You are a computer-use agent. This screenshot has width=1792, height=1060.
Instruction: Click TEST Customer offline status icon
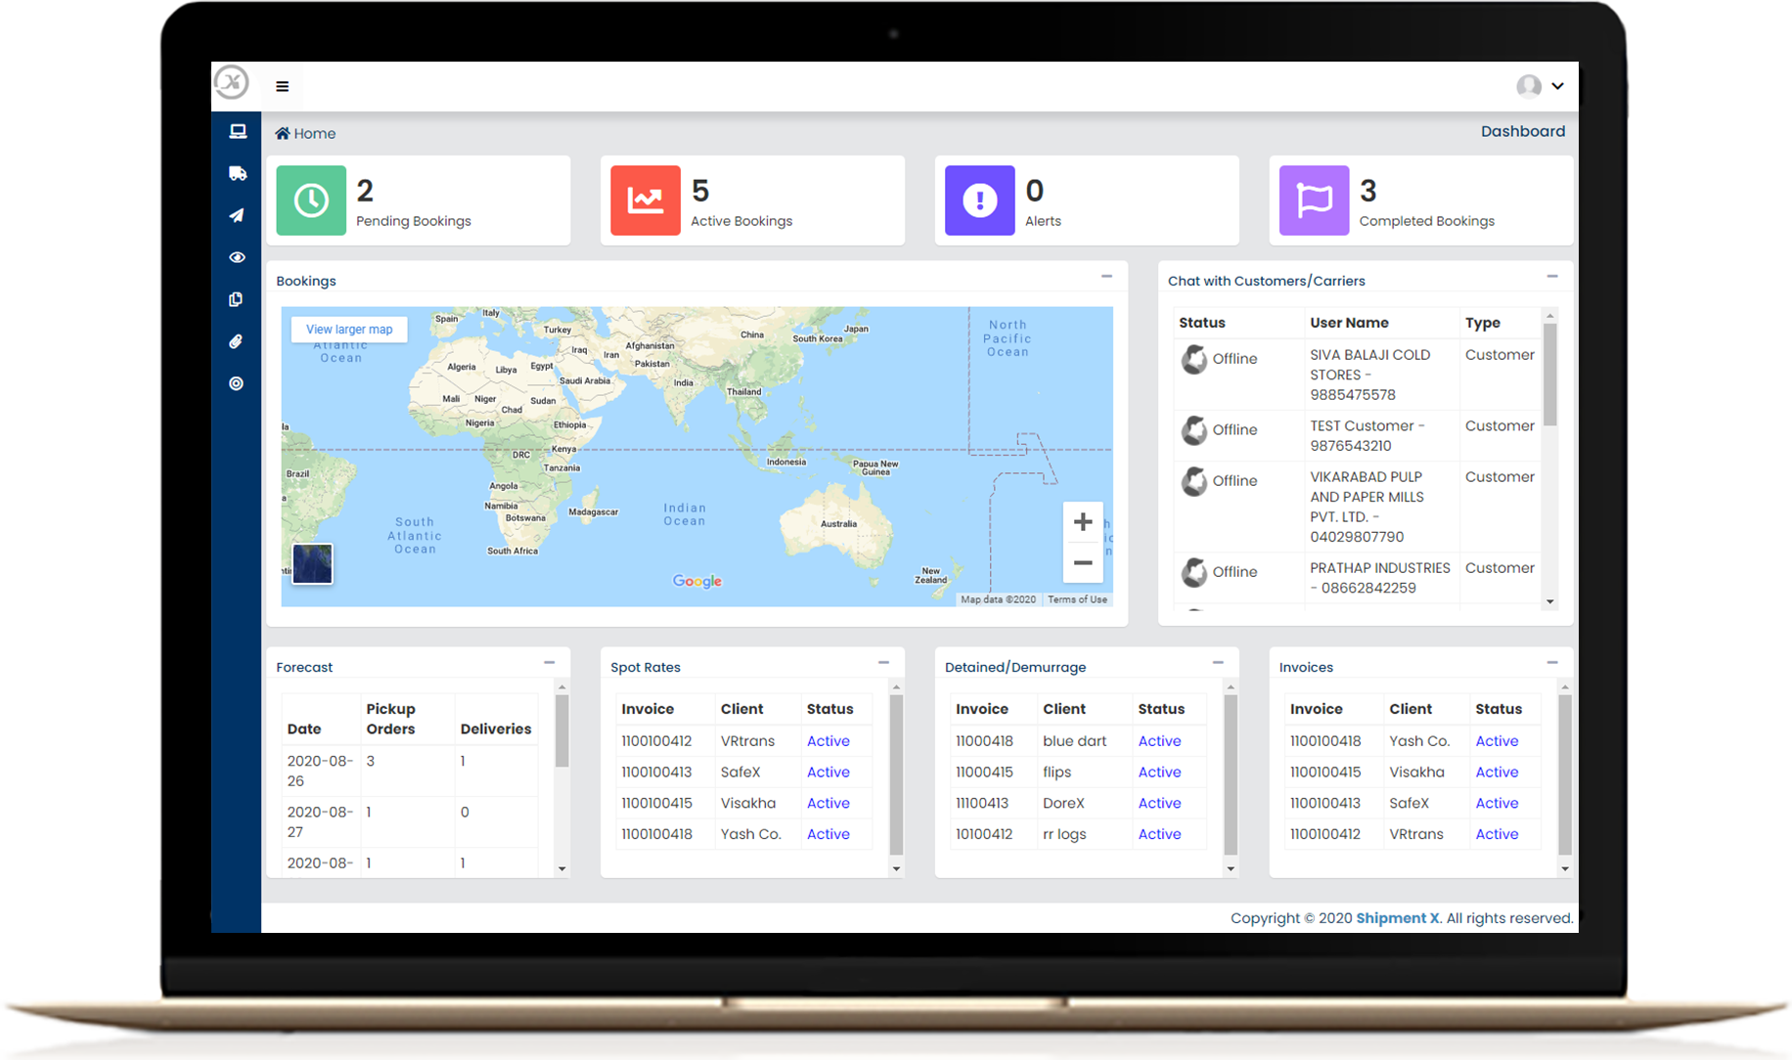click(1194, 430)
